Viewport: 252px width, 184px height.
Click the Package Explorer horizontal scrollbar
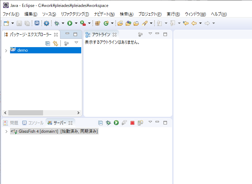(x=26, y=113)
